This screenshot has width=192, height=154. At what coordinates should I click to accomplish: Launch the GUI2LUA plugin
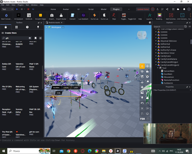(x=29, y=17)
